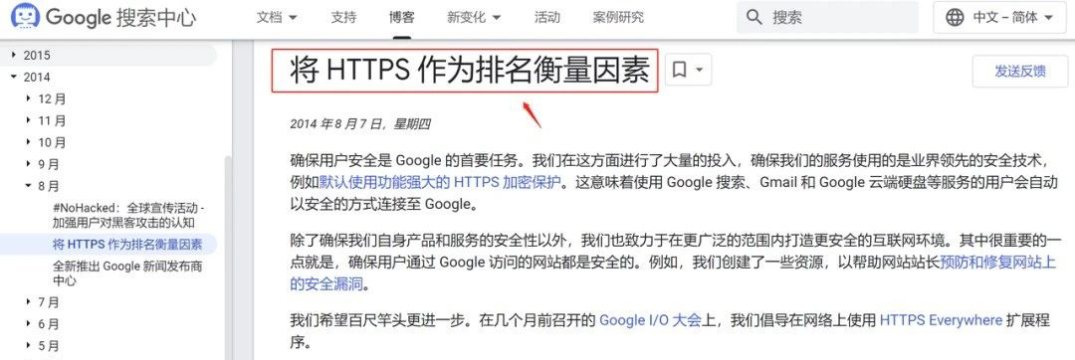Switch to the 博客 tab
The height and width of the screenshot is (360, 1075).
402,18
